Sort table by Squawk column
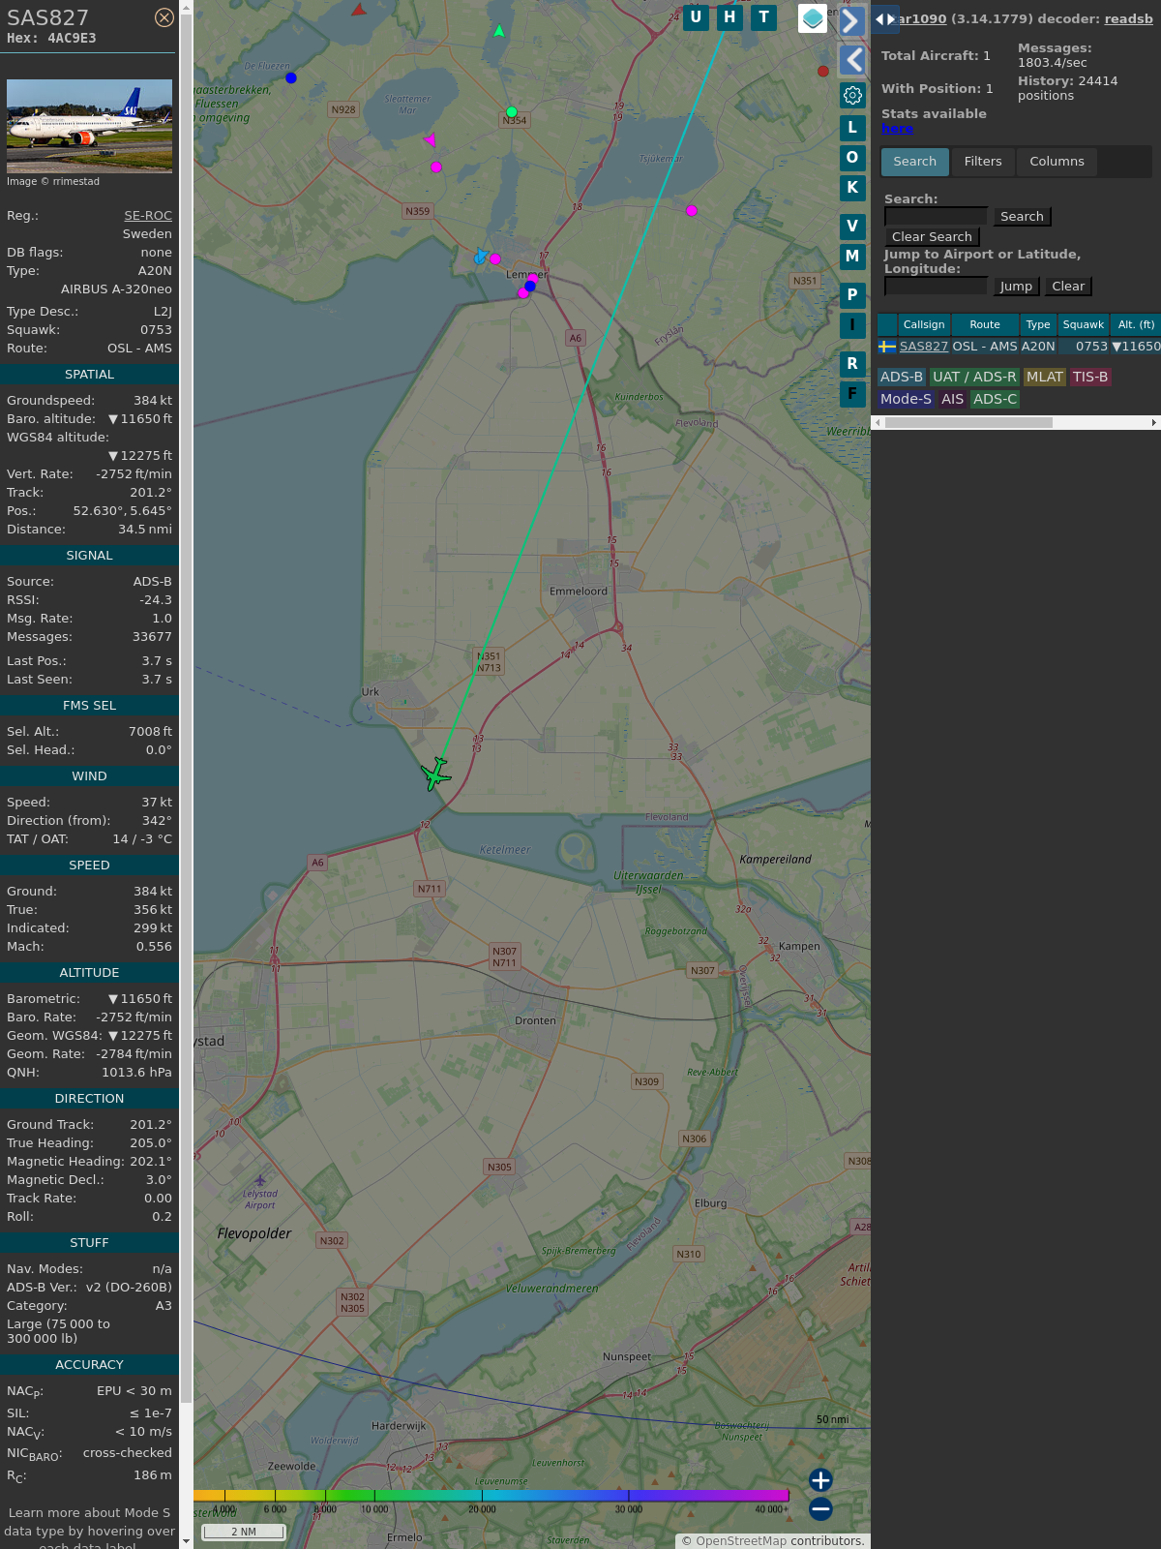Screen dimensions: 1161x1549 (1084, 324)
